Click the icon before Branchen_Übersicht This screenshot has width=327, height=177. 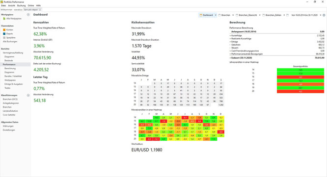pyautogui.click(x=237, y=15)
